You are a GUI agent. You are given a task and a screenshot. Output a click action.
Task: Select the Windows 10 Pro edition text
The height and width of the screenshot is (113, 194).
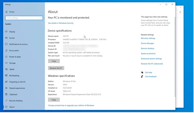pyautogui.click(x=69, y=81)
